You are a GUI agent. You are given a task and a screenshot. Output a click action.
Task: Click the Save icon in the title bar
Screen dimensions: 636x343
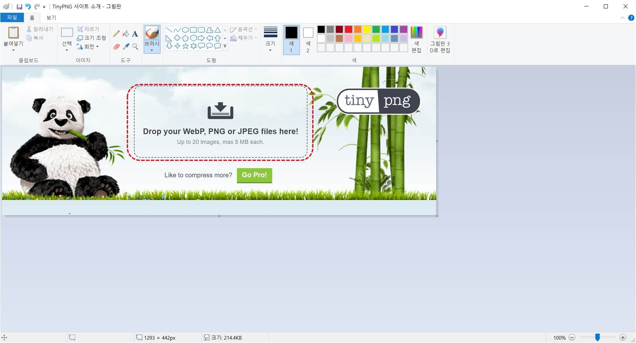pyautogui.click(x=19, y=6)
